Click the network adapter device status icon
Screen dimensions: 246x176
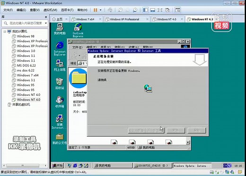(227, 172)
